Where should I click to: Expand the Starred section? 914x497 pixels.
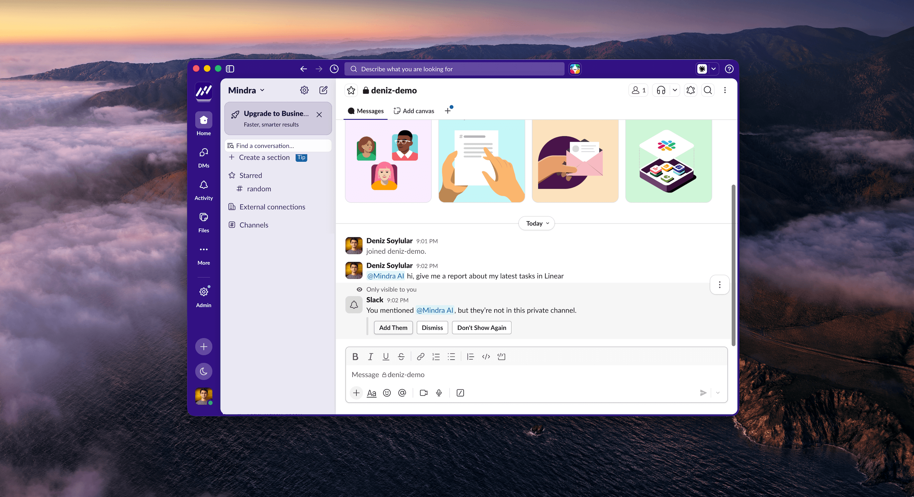[x=250, y=175]
